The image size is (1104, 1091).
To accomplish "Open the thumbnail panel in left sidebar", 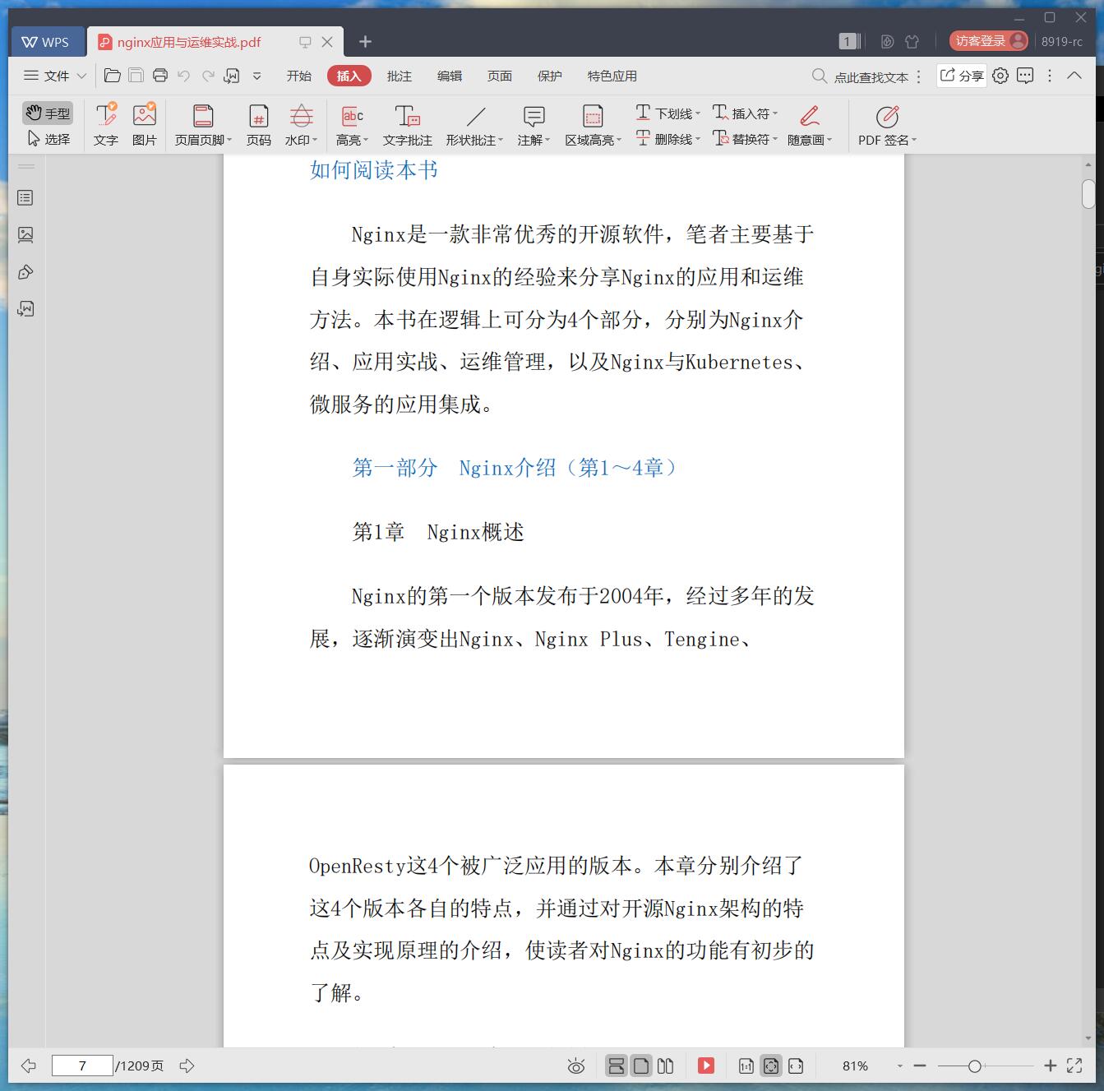I will point(25,234).
